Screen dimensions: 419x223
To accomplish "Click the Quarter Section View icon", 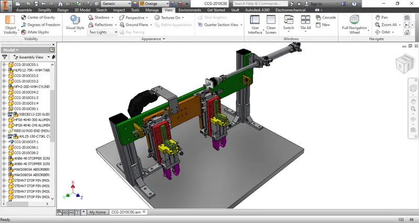I will click(200, 25).
